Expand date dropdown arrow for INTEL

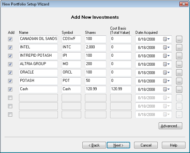click(168, 47)
